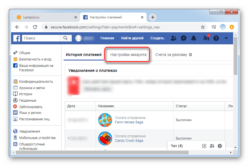The height and width of the screenshot is (166, 249).
Task: Reload the page
Action: (35, 27)
